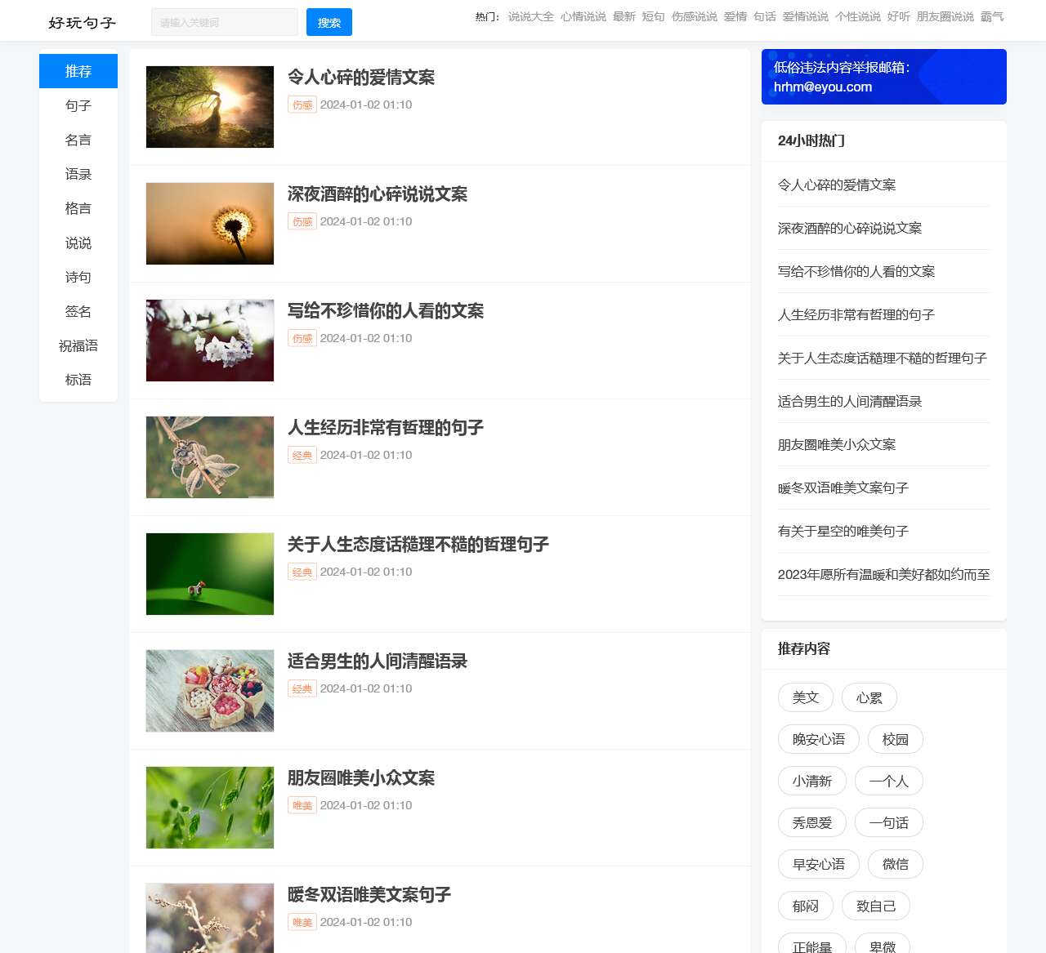Screen dimensions: 1046x953
Task: Select the 推荐 category in sidebar
Action: tap(78, 71)
